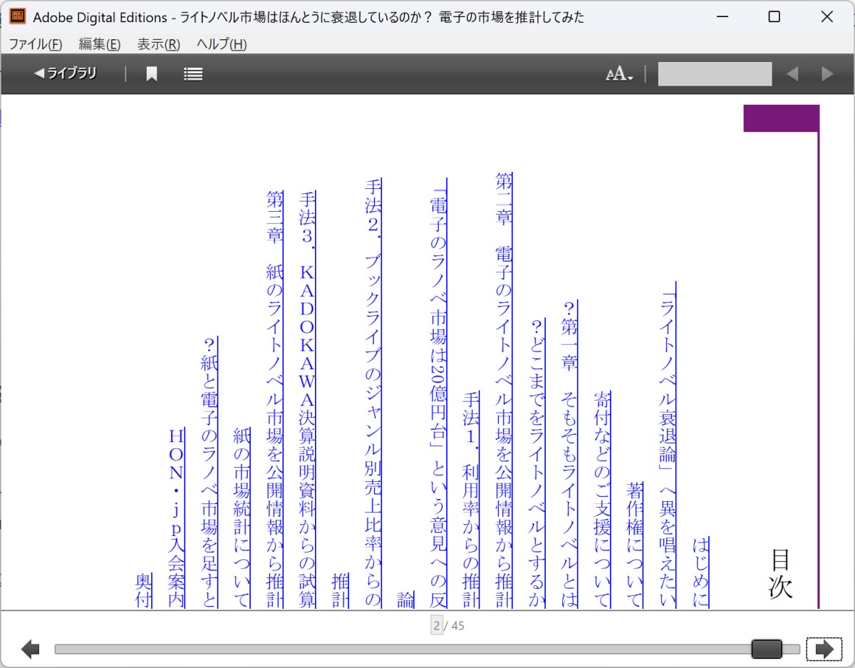Click inside the search box in the toolbar

[x=715, y=73]
